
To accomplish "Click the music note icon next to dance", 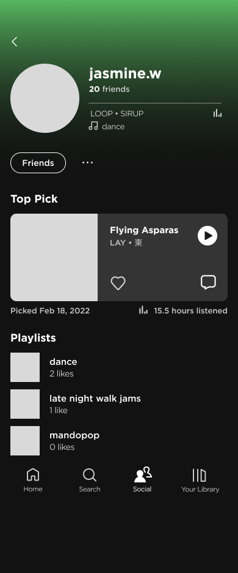I will click(93, 126).
